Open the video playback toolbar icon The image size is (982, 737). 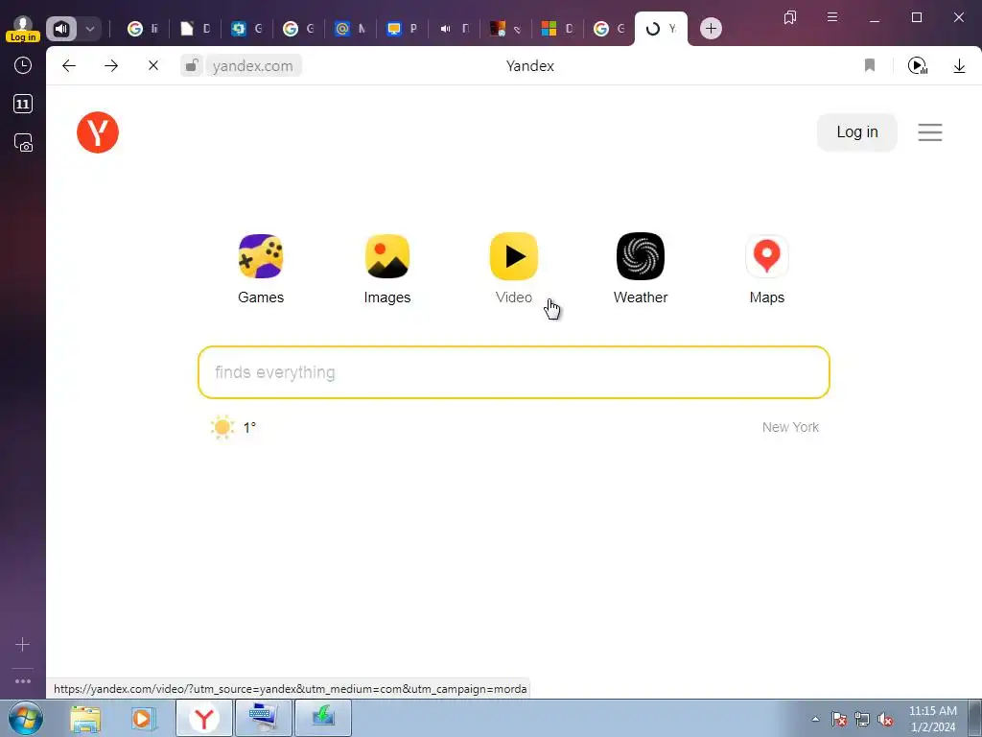[918, 65]
